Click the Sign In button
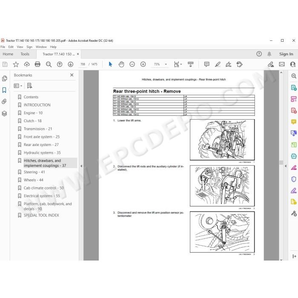 coord(286,54)
